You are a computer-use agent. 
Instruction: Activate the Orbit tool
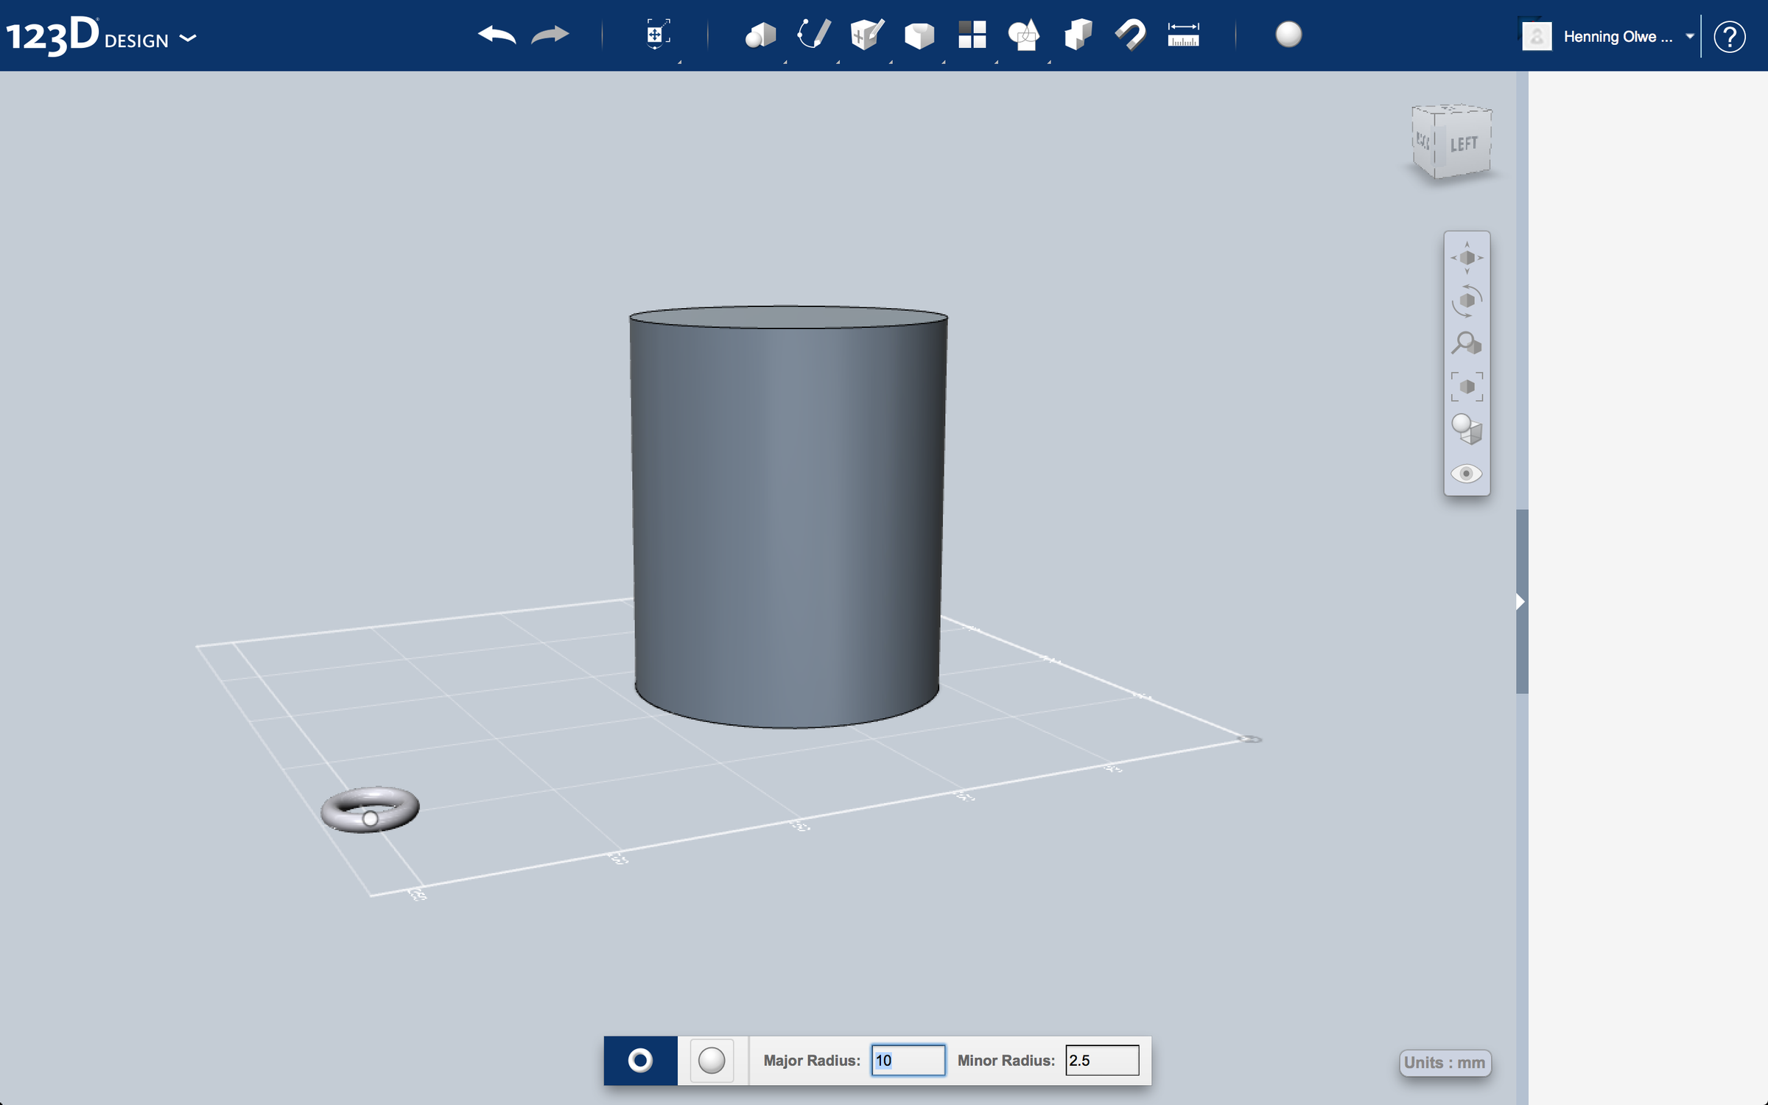(1466, 301)
